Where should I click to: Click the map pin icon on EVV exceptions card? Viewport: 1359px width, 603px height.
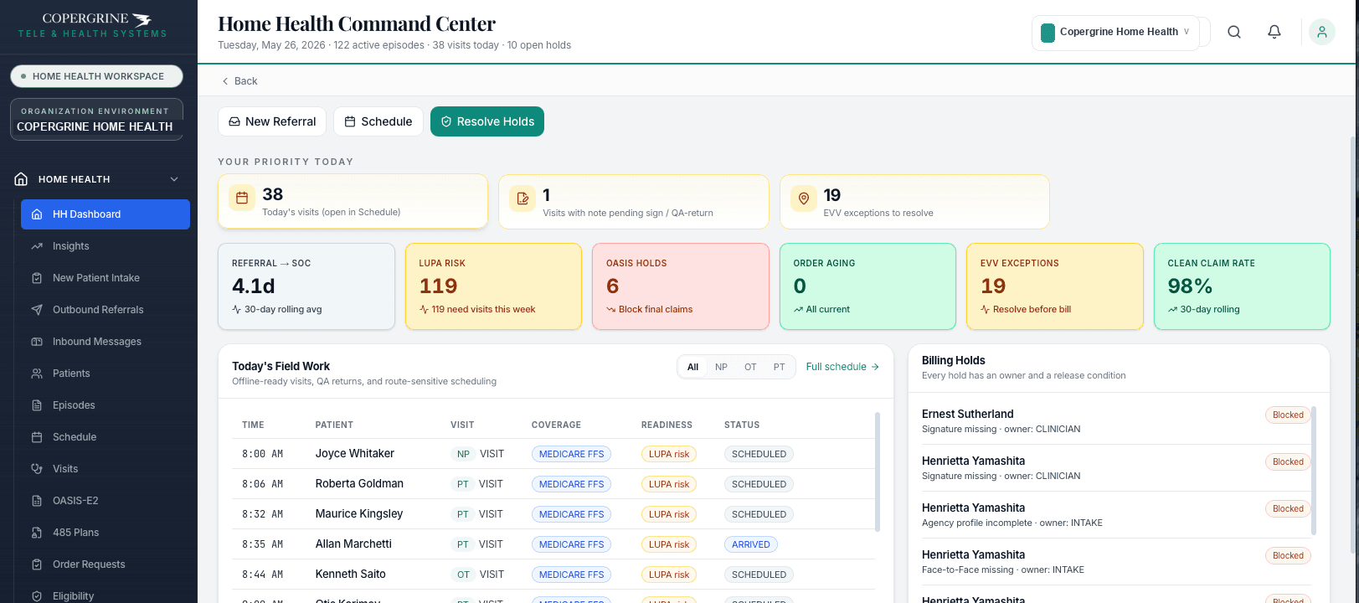804,198
